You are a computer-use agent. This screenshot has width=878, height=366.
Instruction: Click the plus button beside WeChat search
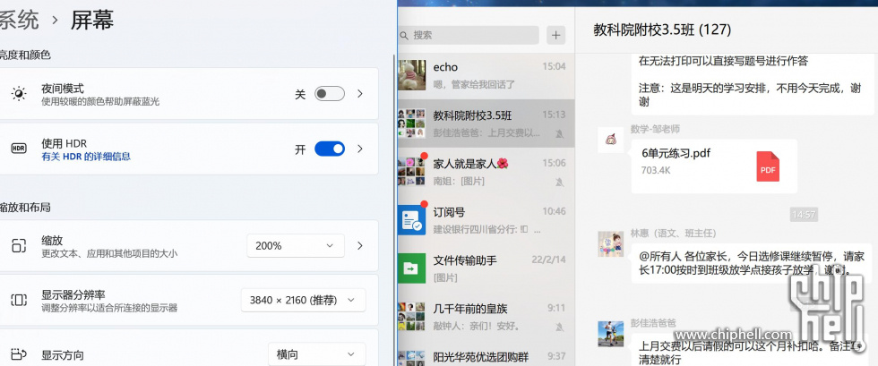(555, 35)
